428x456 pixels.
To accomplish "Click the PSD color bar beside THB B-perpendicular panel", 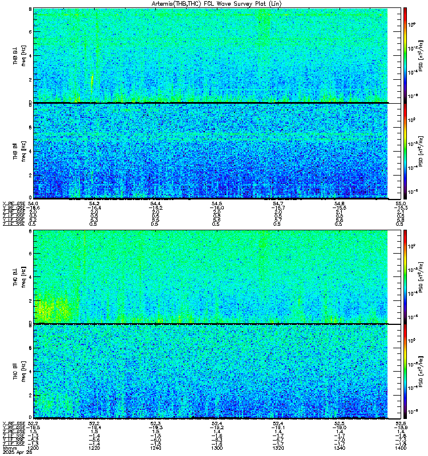I will 405,55.
